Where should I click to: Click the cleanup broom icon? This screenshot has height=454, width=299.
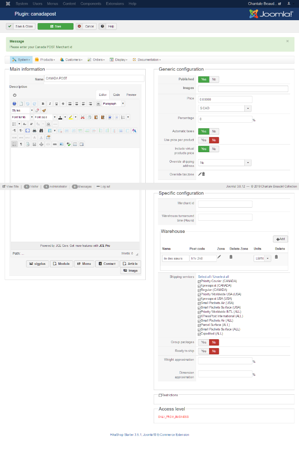tap(44, 110)
